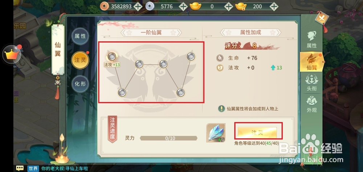The height and width of the screenshot is (172, 363).
Task: Select the highlighted 仙翼 tab
Action: click(x=311, y=62)
